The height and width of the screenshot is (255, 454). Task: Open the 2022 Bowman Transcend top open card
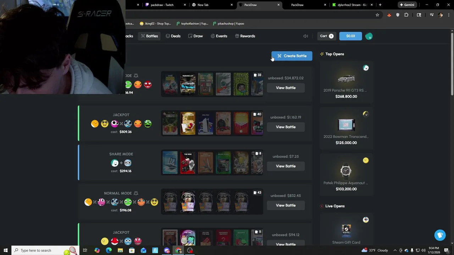coord(346,129)
